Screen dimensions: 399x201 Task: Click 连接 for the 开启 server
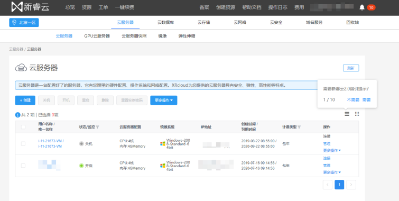coord(327,158)
